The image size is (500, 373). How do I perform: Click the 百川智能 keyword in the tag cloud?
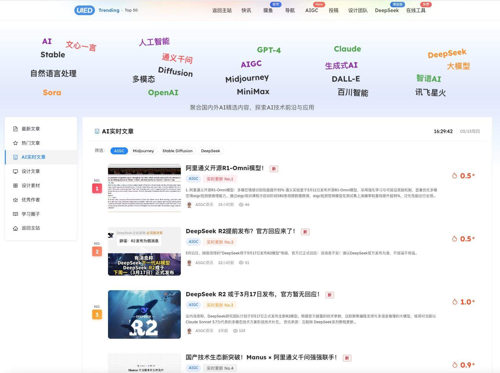click(x=353, y=92)
